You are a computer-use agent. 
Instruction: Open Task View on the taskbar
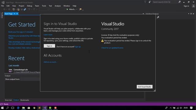pyautogui.click(x=13, y=108)
